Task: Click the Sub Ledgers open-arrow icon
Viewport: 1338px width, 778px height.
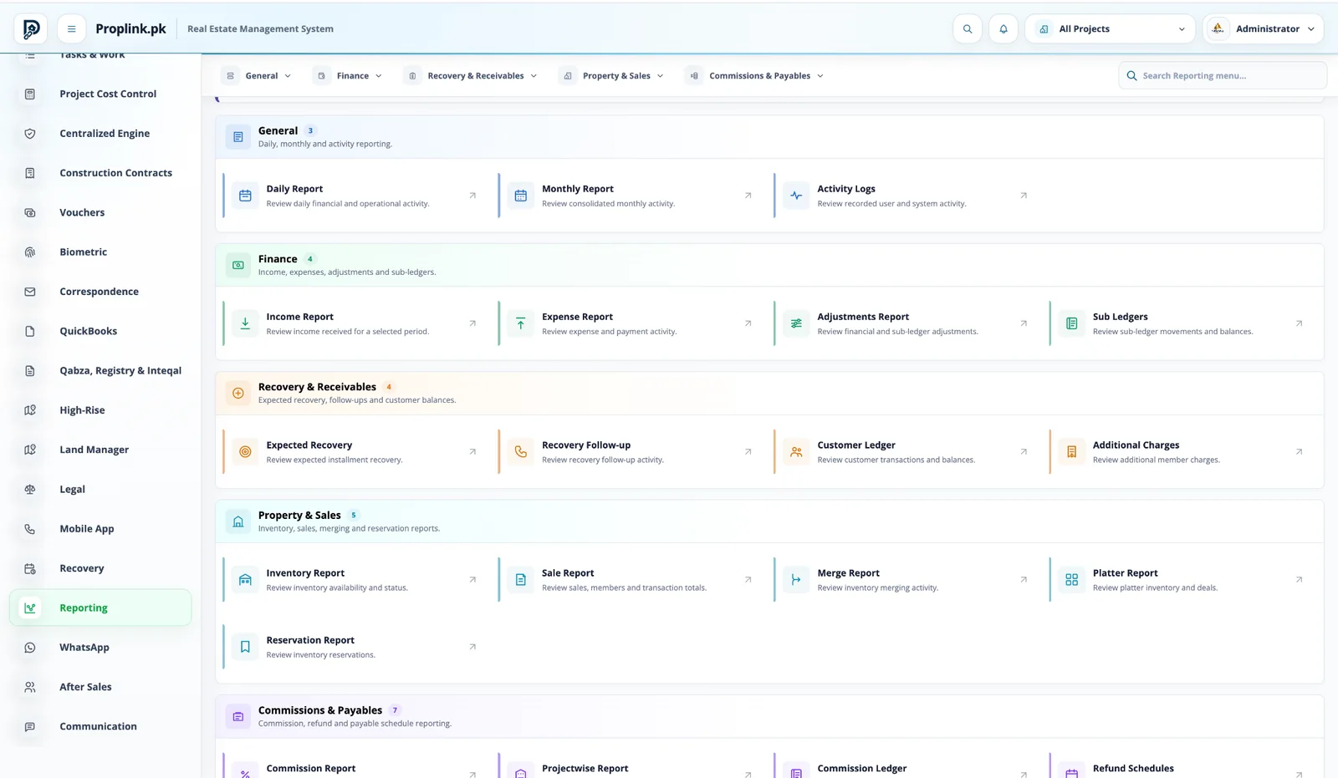Action: pyautogui.click(x=1299, y=323)
